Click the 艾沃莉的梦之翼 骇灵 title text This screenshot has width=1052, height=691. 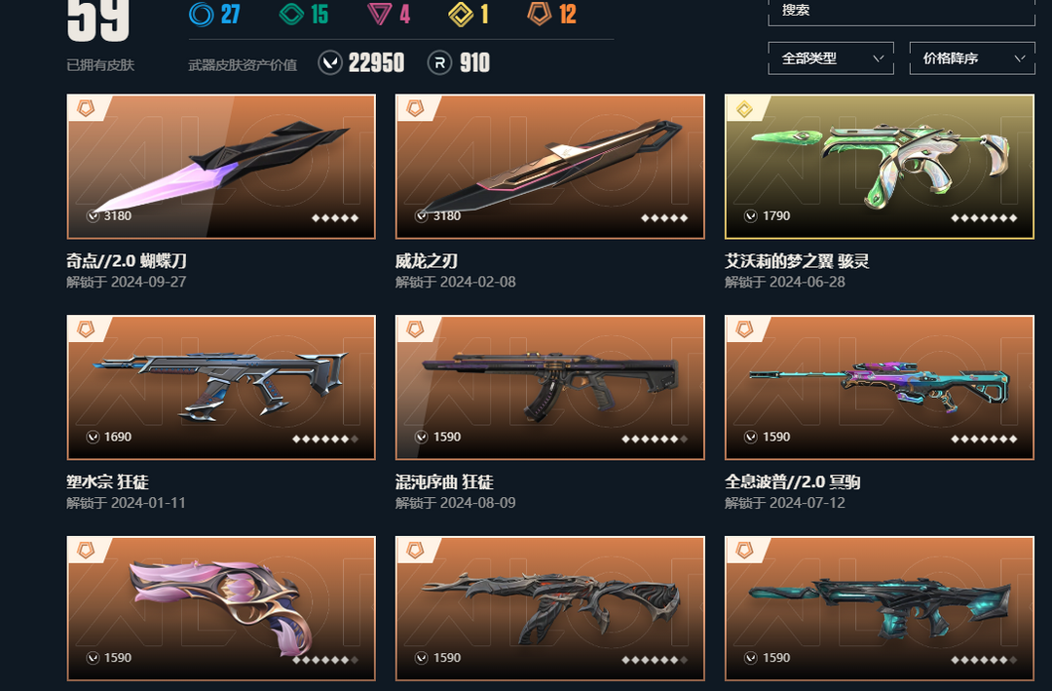(x=797, y=261)
